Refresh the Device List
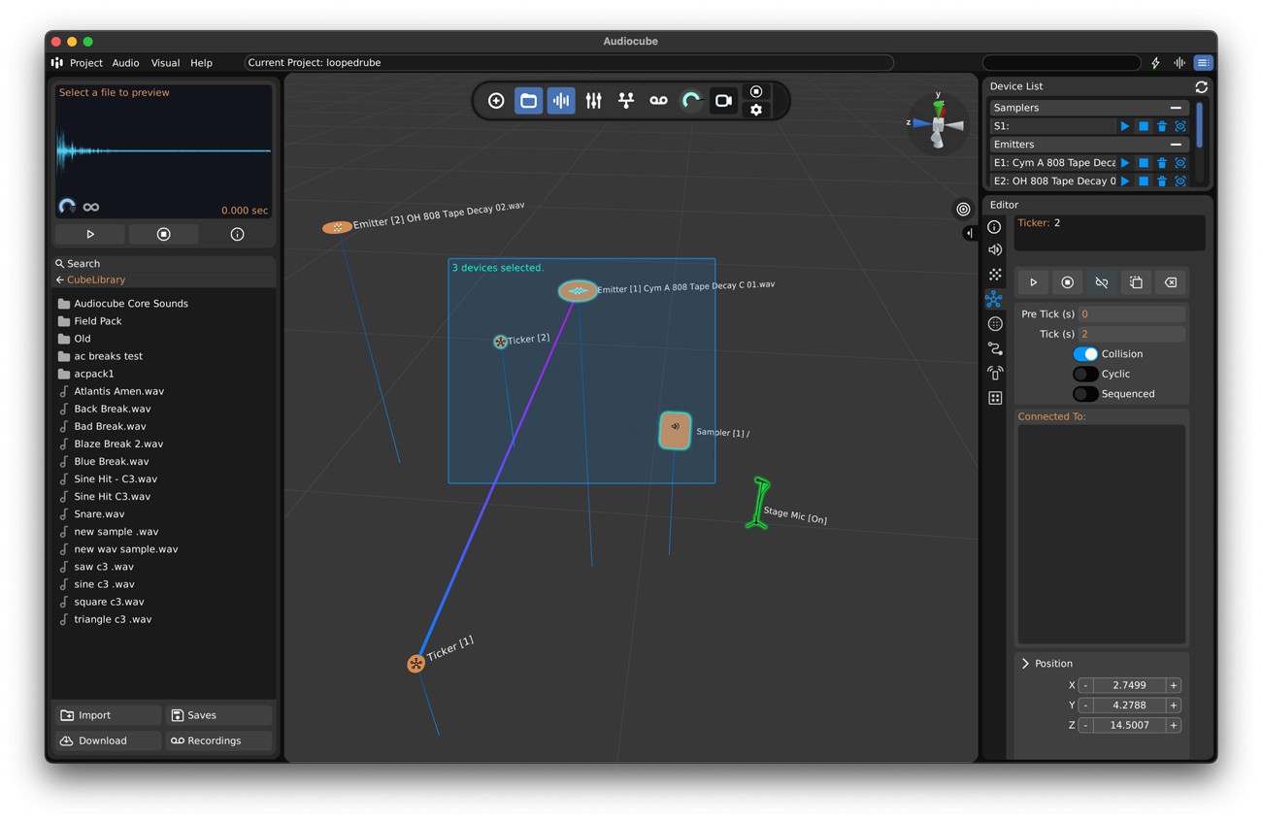Screen dimensions: 1262x822 (x=1201, y=86)
